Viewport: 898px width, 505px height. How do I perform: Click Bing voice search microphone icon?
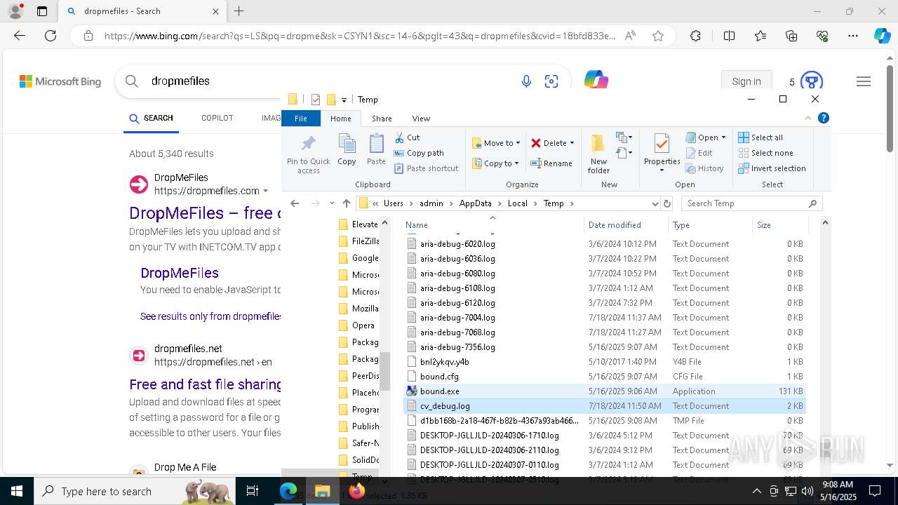[526, 82]
